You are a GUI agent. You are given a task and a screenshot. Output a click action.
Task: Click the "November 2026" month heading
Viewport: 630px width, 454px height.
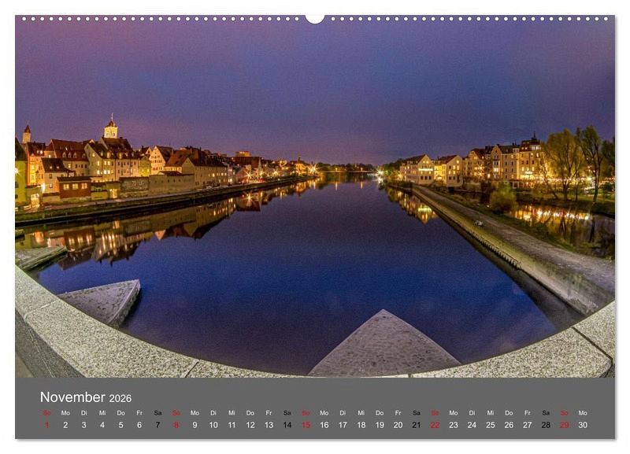click(x=86, y=397)
